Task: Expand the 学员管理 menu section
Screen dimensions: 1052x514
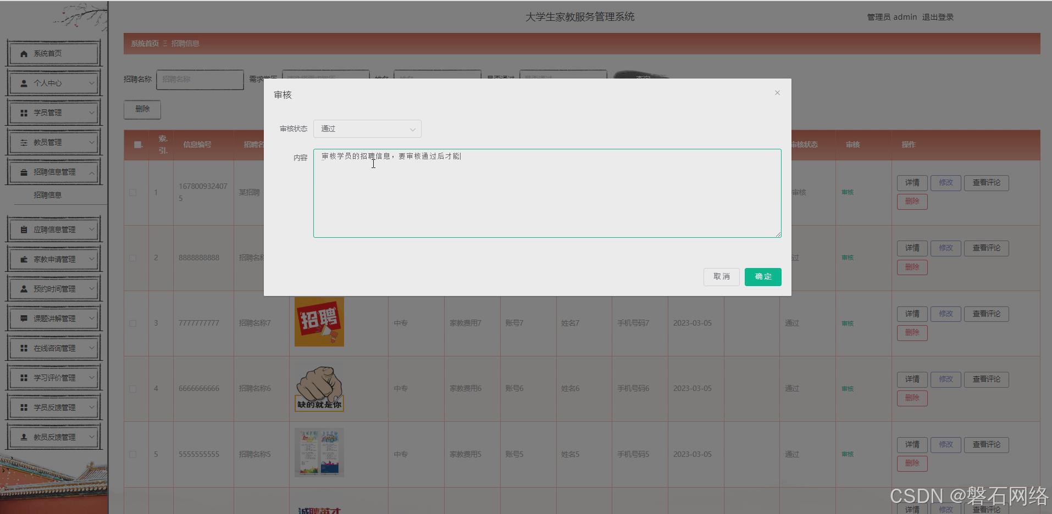Action: click(x=53, y=112)
